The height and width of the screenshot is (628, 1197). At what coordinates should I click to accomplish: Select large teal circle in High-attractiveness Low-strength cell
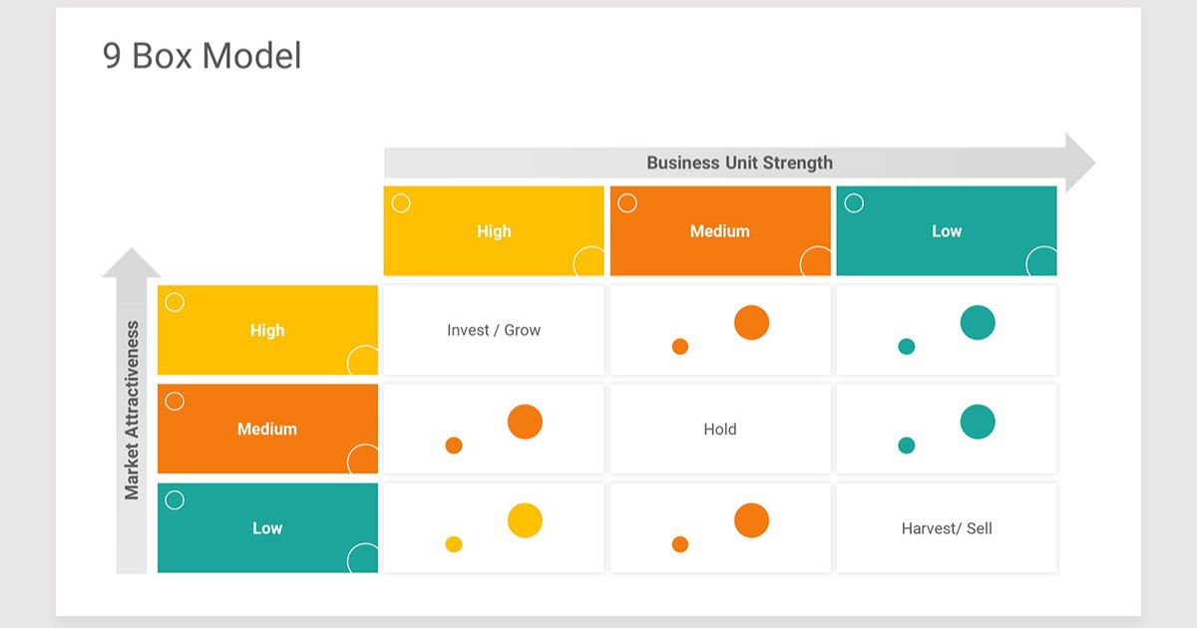(x=978, y=323)
